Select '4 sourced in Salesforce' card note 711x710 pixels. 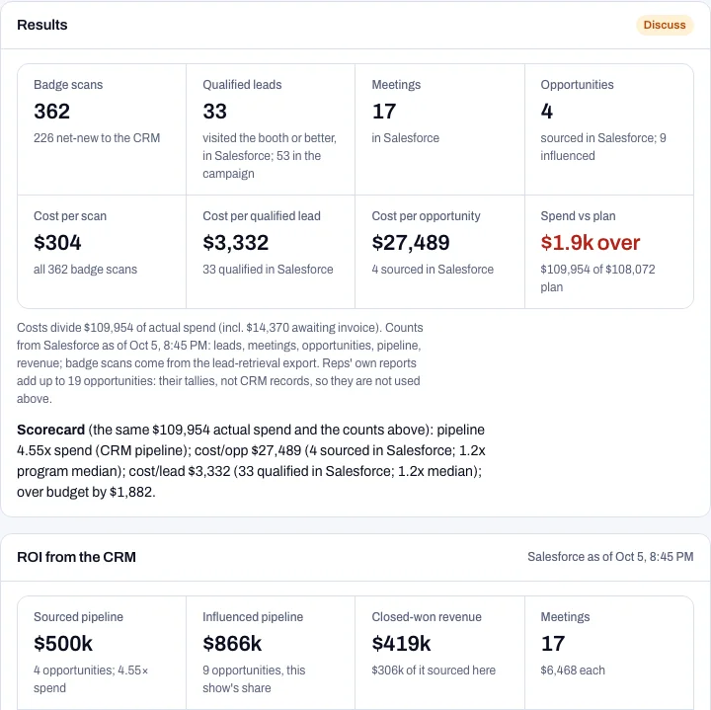pyautogui.click(x=433, y=270)
